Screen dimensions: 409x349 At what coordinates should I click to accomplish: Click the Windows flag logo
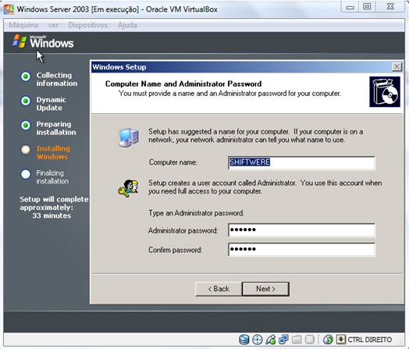tap(20, 41)
